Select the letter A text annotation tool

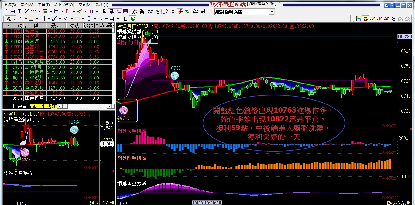pos(100,19)
